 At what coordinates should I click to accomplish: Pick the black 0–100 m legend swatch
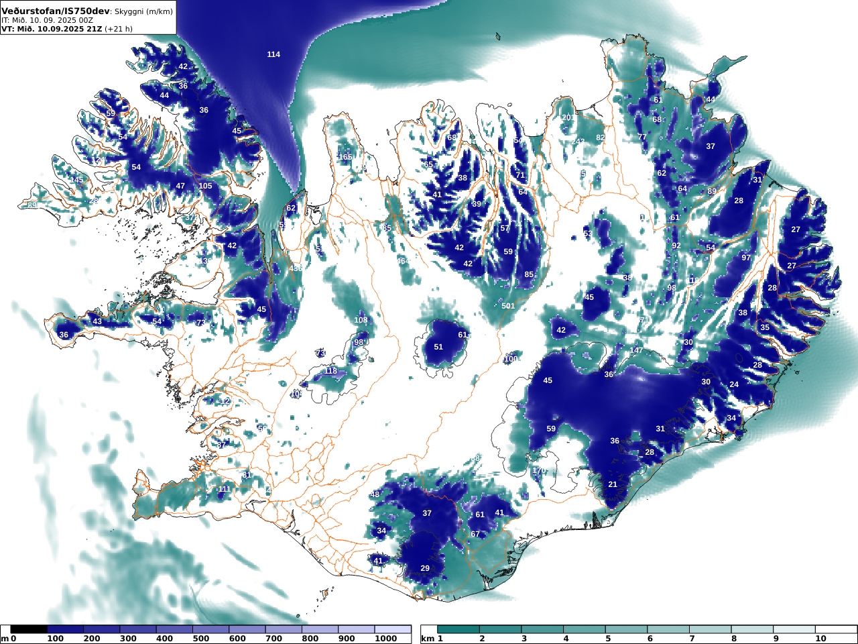[x=29, y=629]
